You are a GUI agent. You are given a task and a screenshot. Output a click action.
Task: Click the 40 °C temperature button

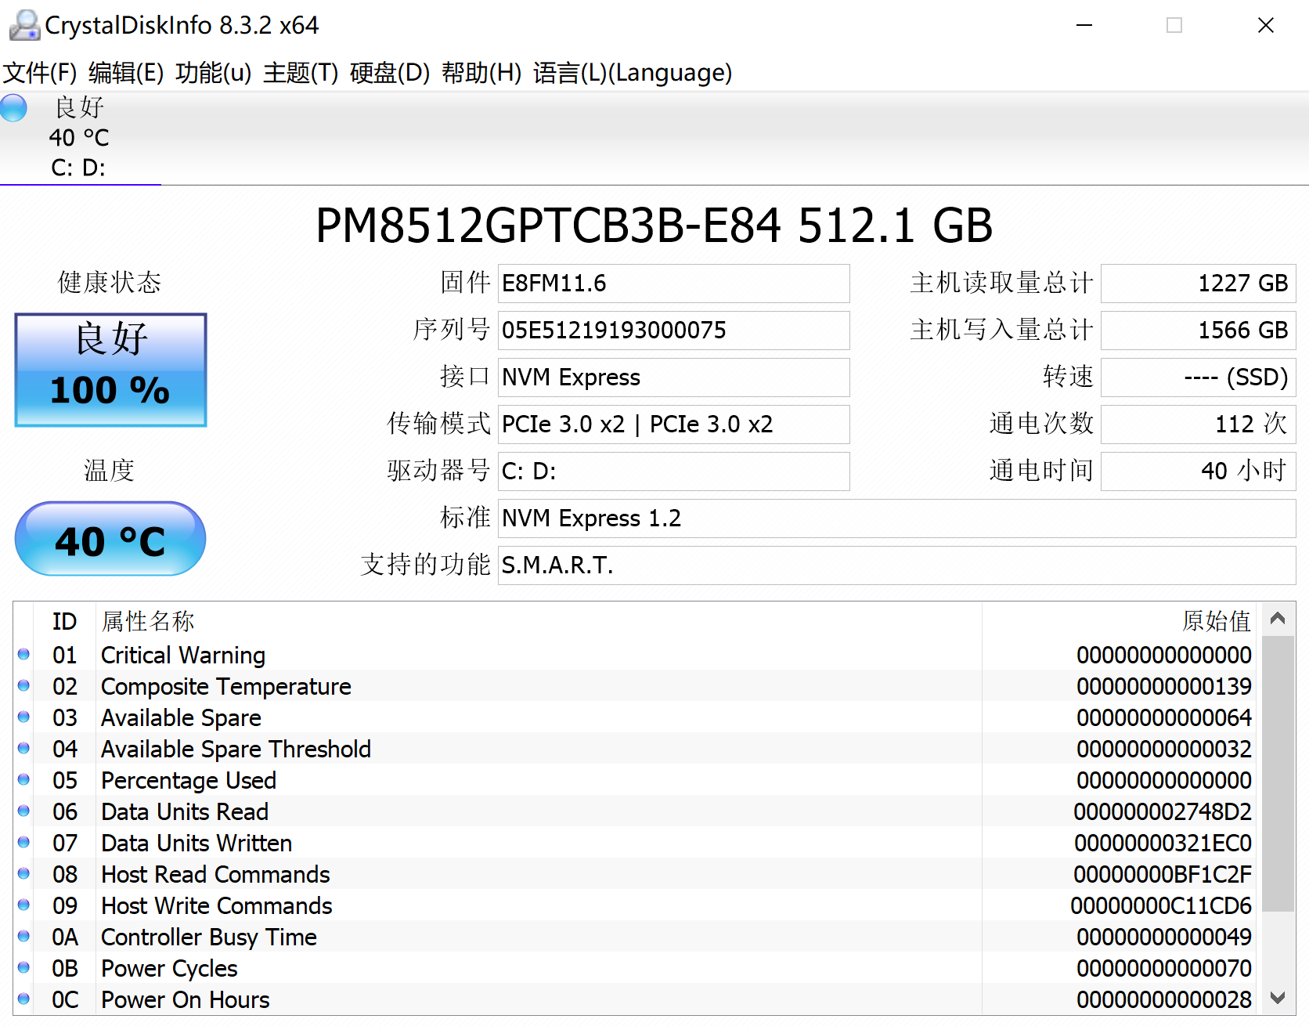(110, 539)
